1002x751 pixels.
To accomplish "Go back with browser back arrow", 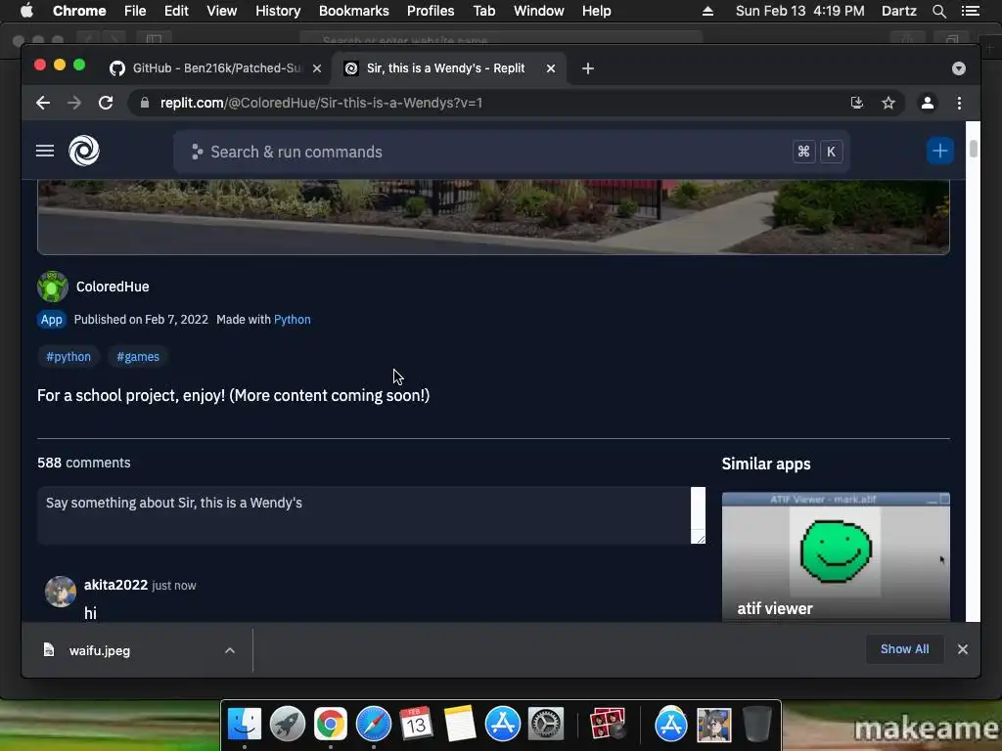I will (43, 103).
